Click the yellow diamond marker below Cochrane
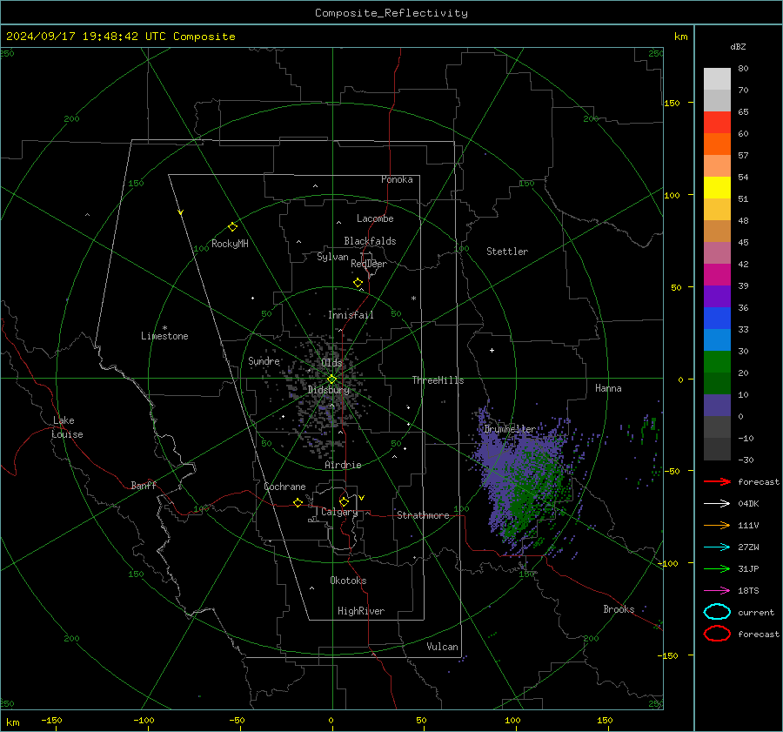The width and height of the screenshot is (783, 732). point(298,502)
